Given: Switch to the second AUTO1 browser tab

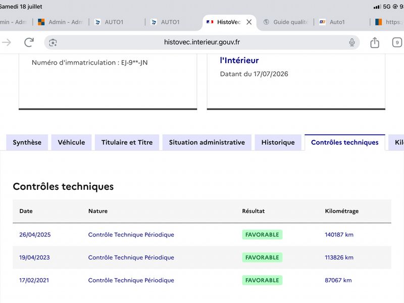Looking at the screenshot, I should coord(165,22).
